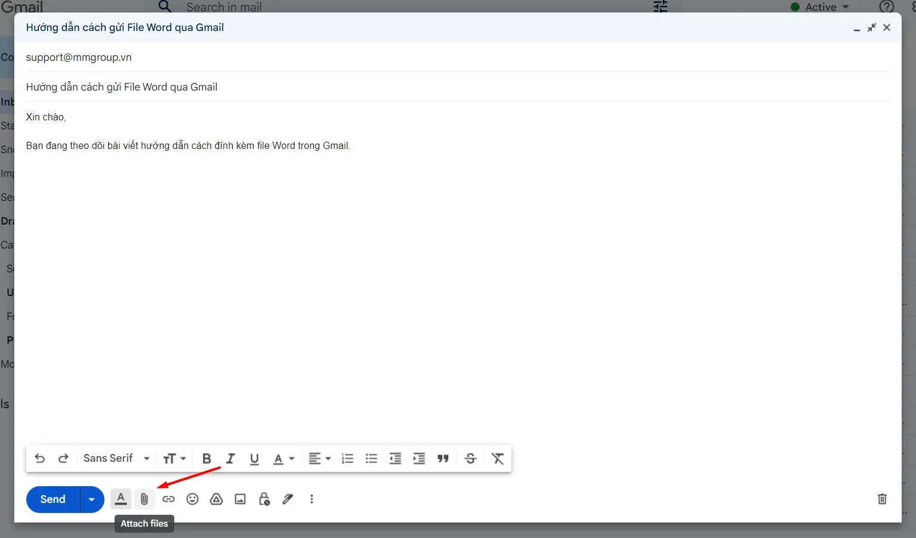
Task: Open the More options three-dot menu
Action: (311, 499)
